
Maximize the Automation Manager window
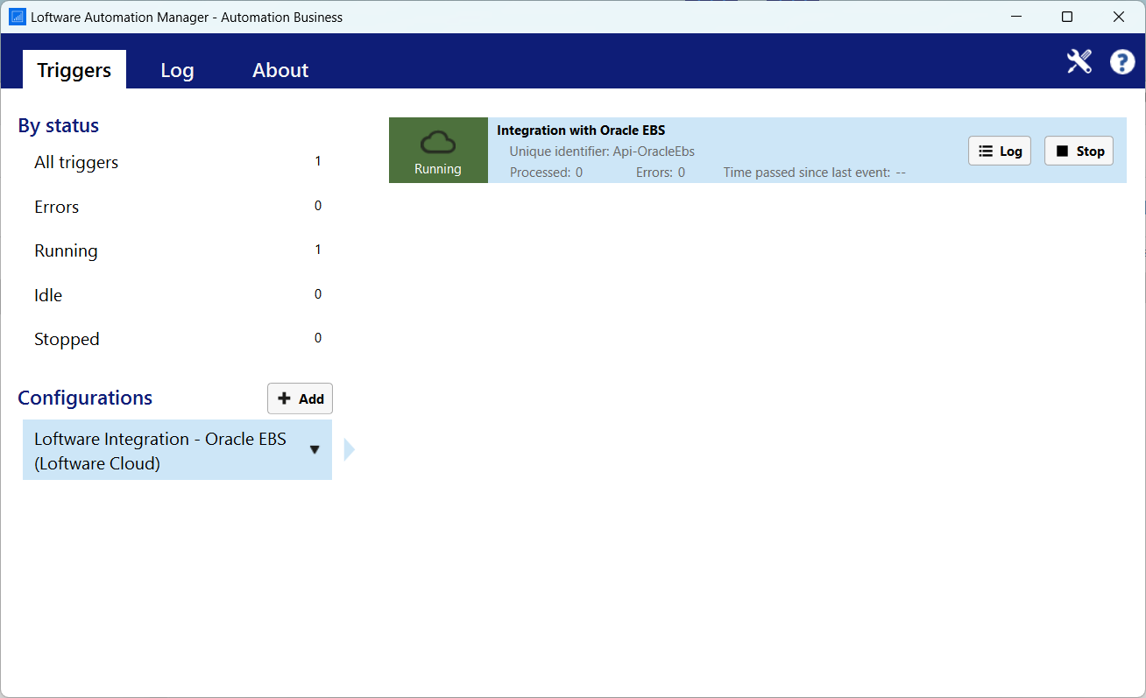click(1067, 17)
